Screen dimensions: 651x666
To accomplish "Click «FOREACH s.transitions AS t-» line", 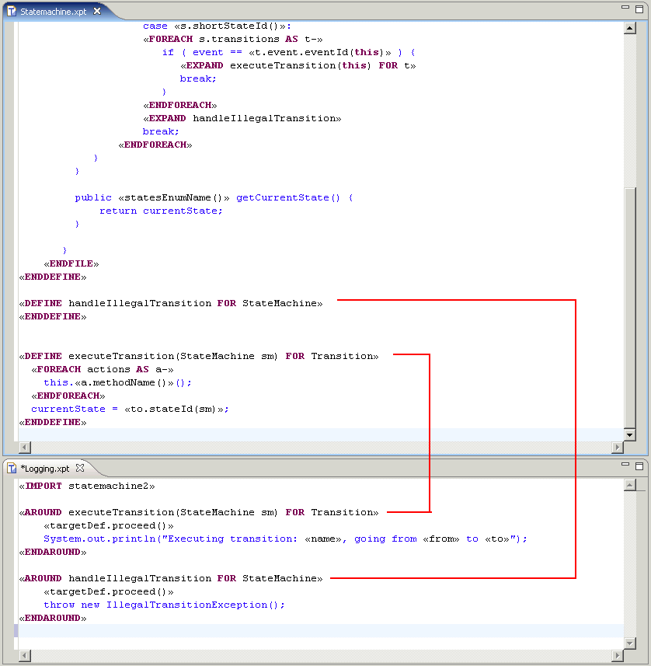I will [x=233, y=39].
